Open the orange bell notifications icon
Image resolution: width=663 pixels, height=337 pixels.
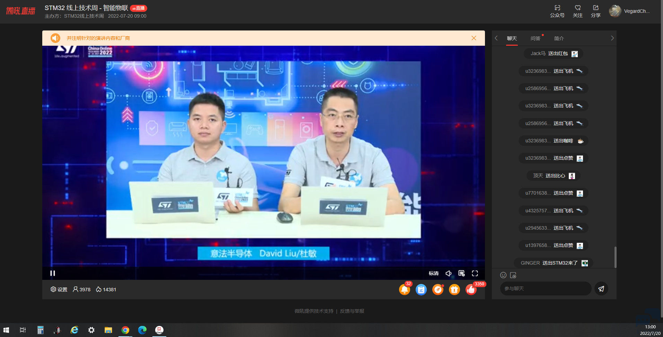point(405,289)
